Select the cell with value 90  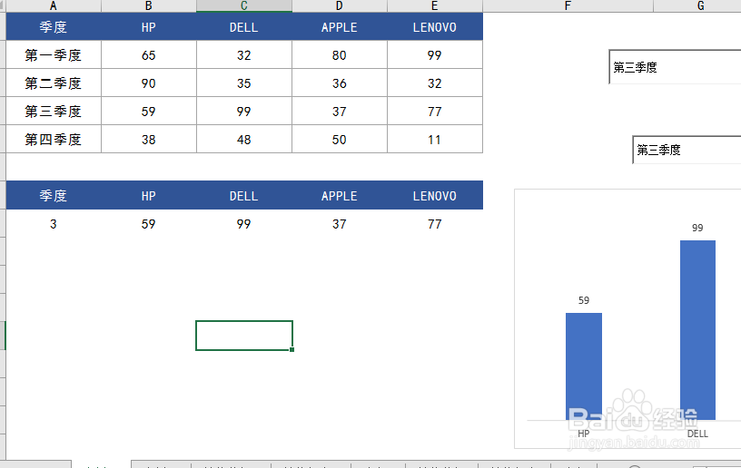tap(148, 83)
